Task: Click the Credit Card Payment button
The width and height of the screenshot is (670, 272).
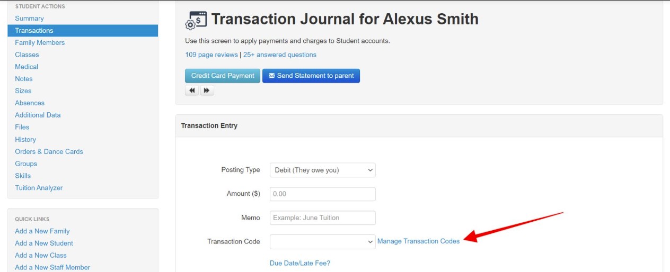Action: (223, 76)
